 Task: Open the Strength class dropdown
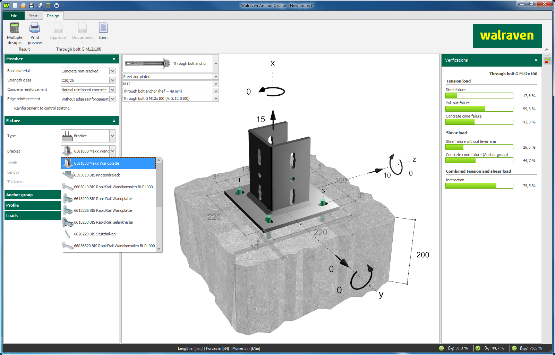112,80
